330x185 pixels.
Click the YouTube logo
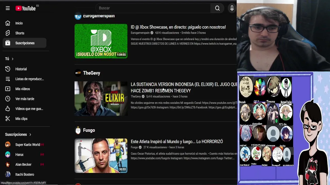click(x=26, y=8)
